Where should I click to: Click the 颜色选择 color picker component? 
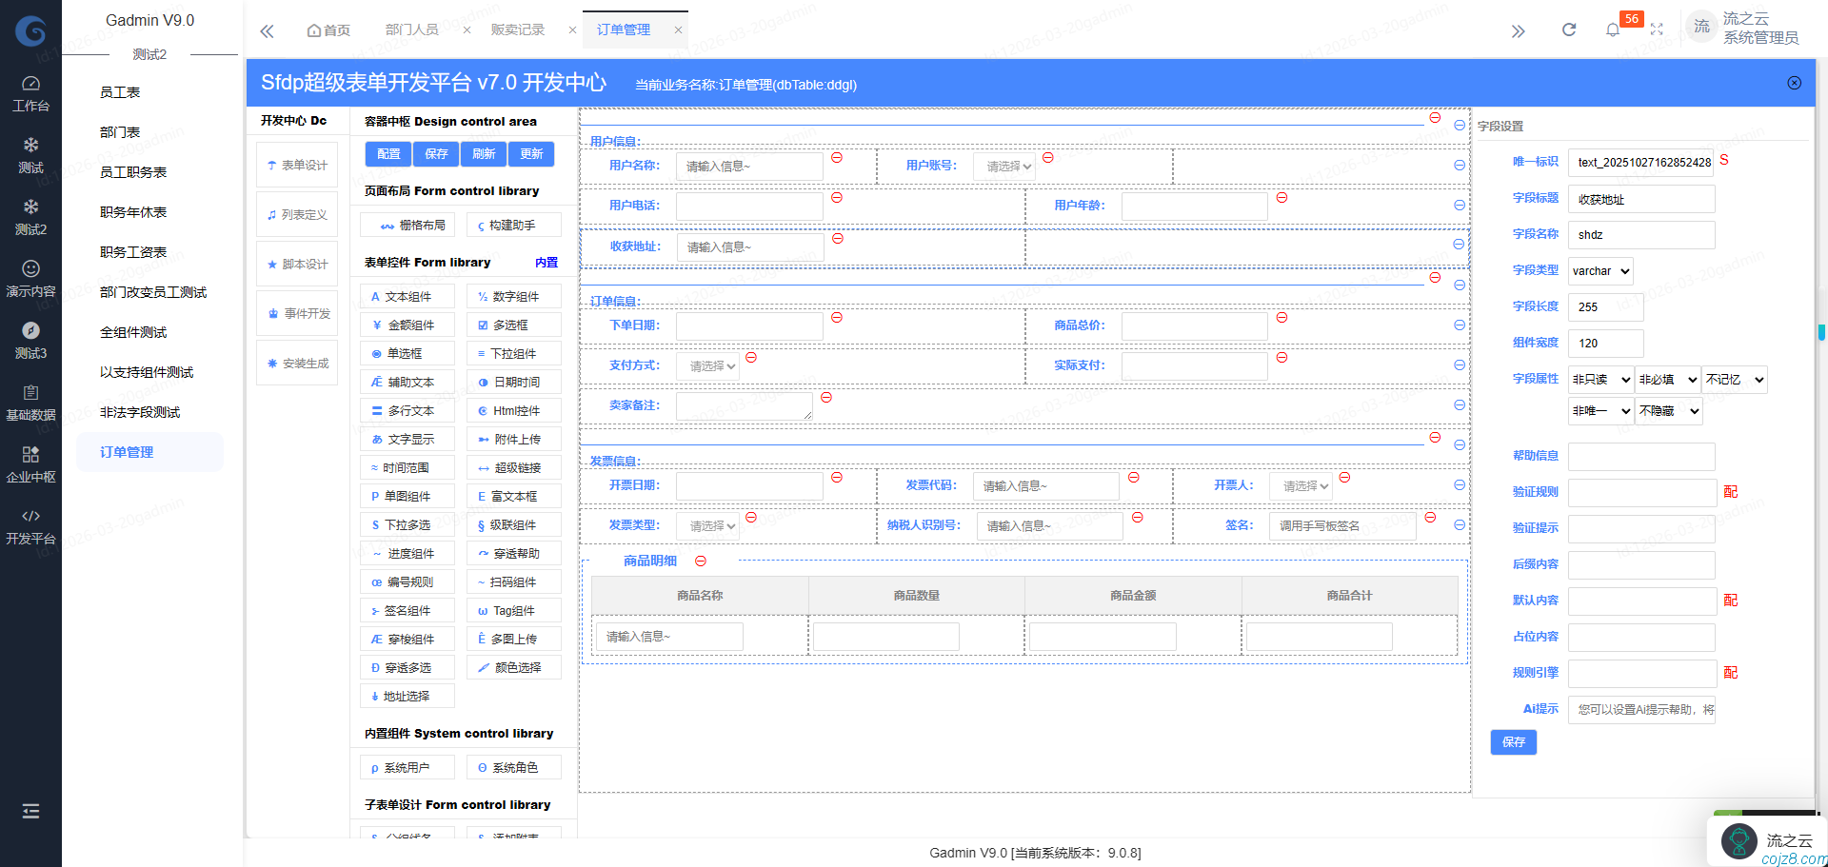point(514,668)
